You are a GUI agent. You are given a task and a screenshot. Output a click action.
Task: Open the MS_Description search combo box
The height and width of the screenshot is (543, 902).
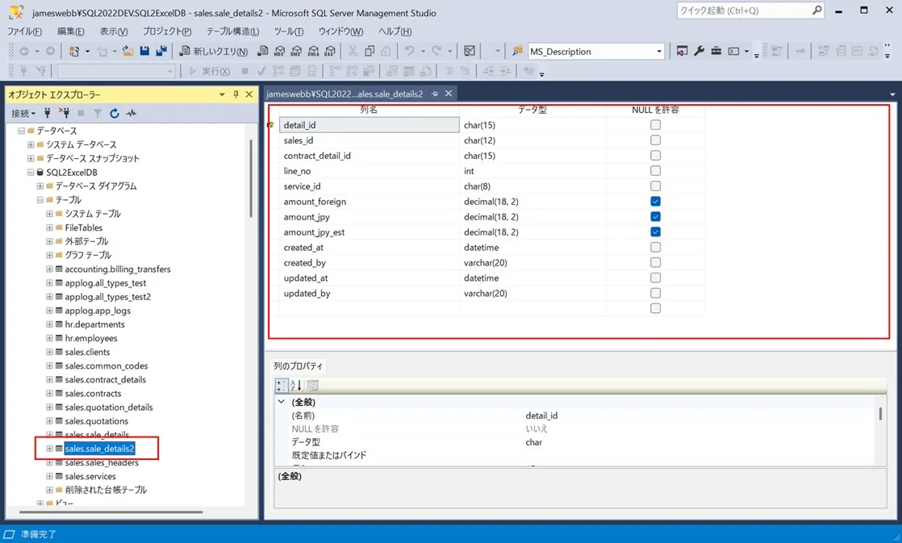click(x=596, y=51)
